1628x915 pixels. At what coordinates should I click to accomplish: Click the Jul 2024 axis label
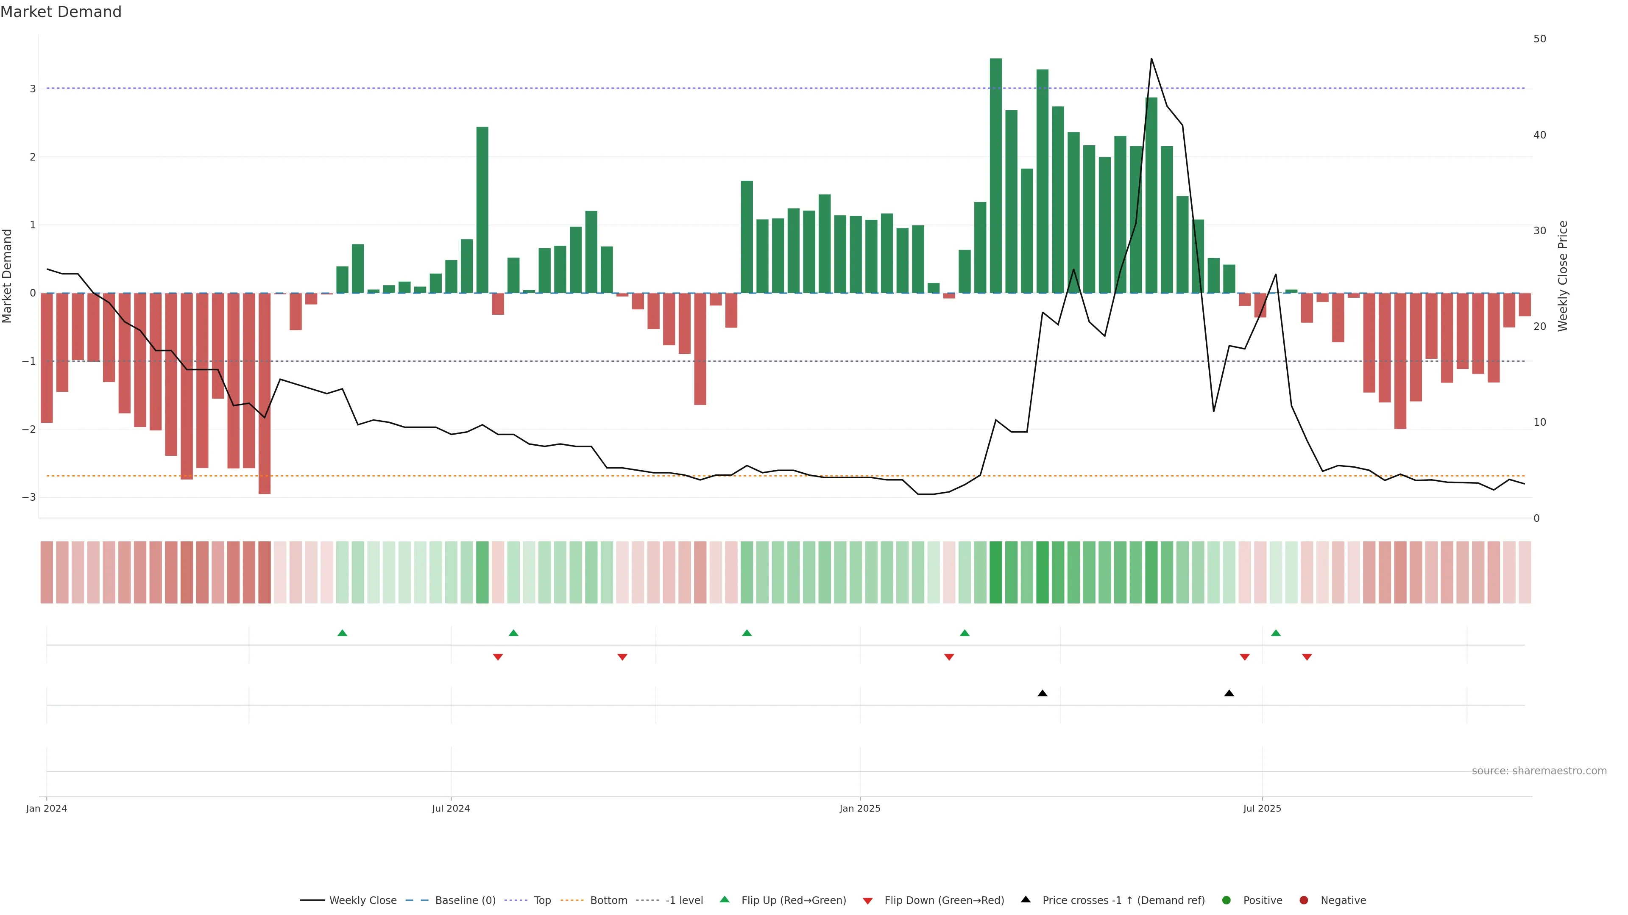(451, 808)
